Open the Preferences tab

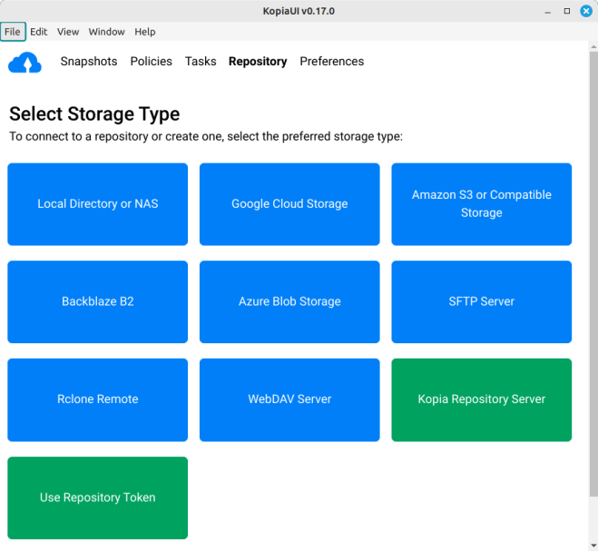point(332,61)
